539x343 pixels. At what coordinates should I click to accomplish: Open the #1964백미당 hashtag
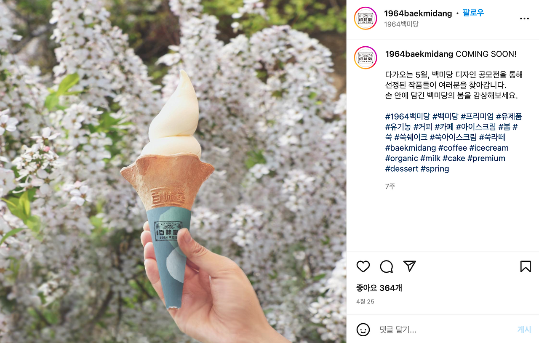click(x=408, y=117)
